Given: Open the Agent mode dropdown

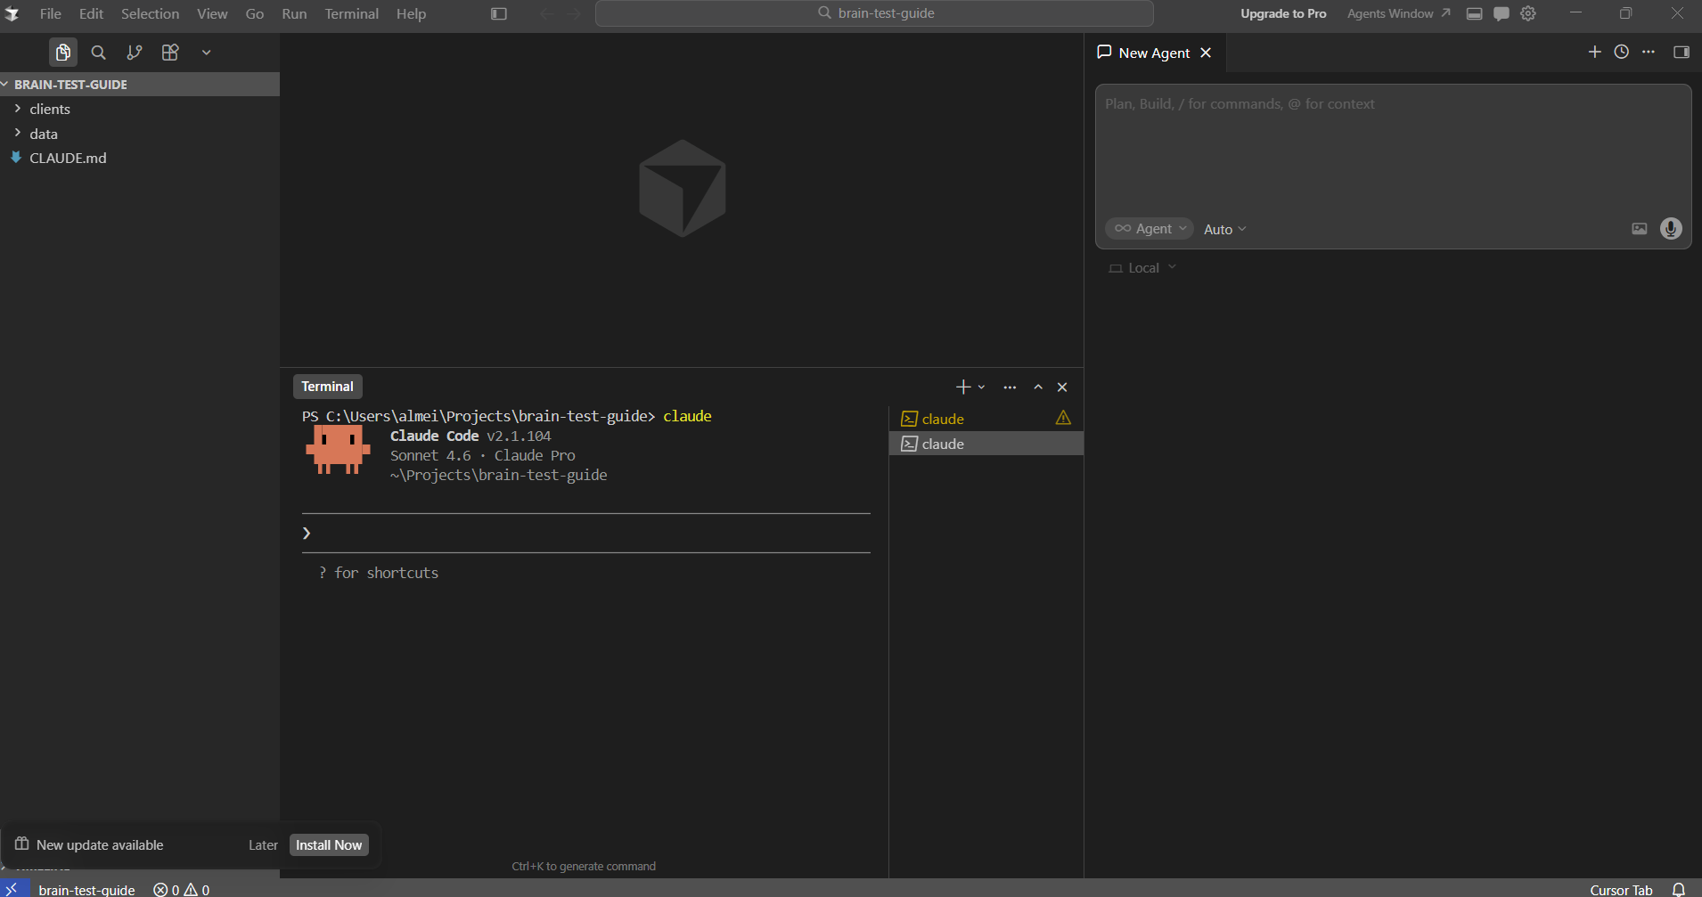Looking at the screenshot, I should click(x=1150, y=229).
